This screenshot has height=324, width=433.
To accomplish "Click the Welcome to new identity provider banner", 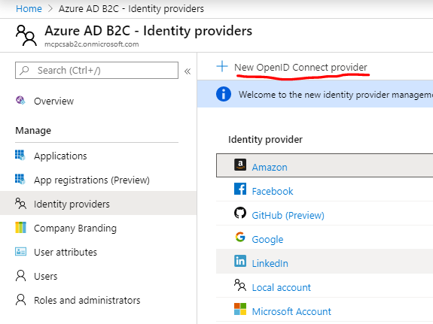I will tap(315, 94).
